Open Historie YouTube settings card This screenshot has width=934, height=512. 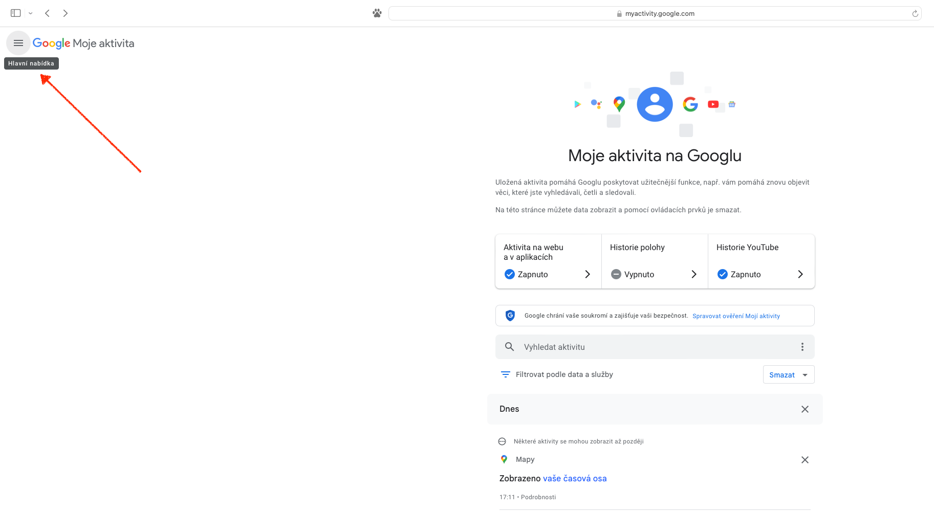point(761,261)
